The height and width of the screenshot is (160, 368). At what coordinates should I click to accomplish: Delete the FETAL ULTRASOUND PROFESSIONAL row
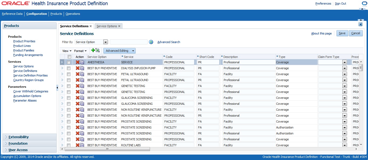[x=78, y=80]
